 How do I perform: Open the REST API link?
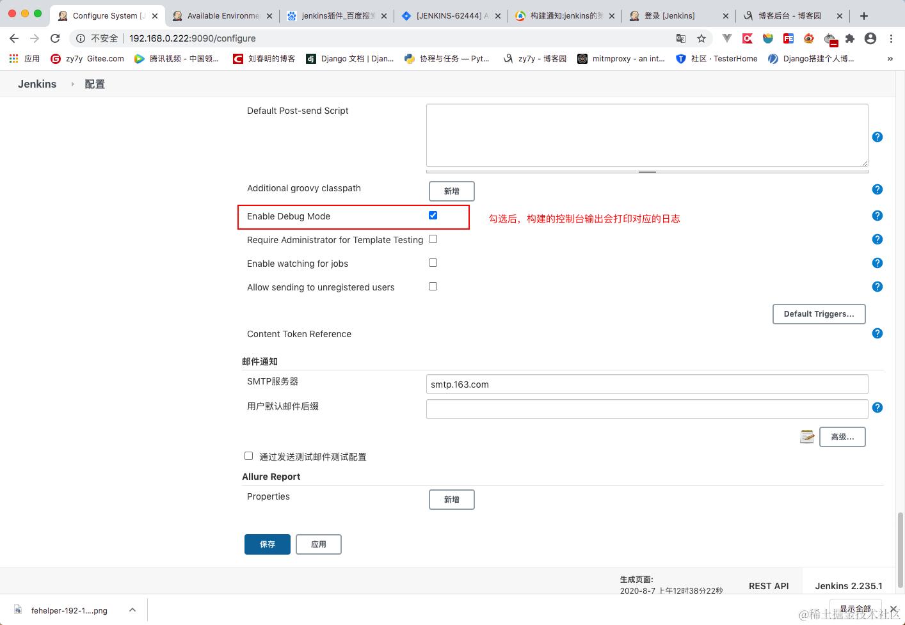pyautogui.click(x=769, y=586)
